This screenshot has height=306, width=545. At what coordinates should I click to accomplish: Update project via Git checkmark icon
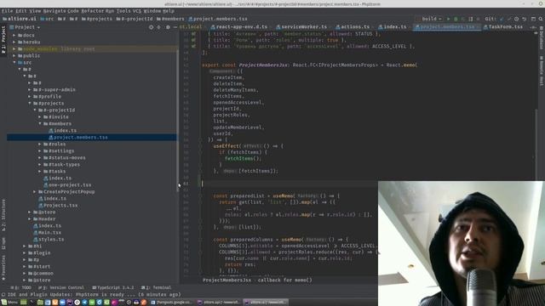[502, 19]
